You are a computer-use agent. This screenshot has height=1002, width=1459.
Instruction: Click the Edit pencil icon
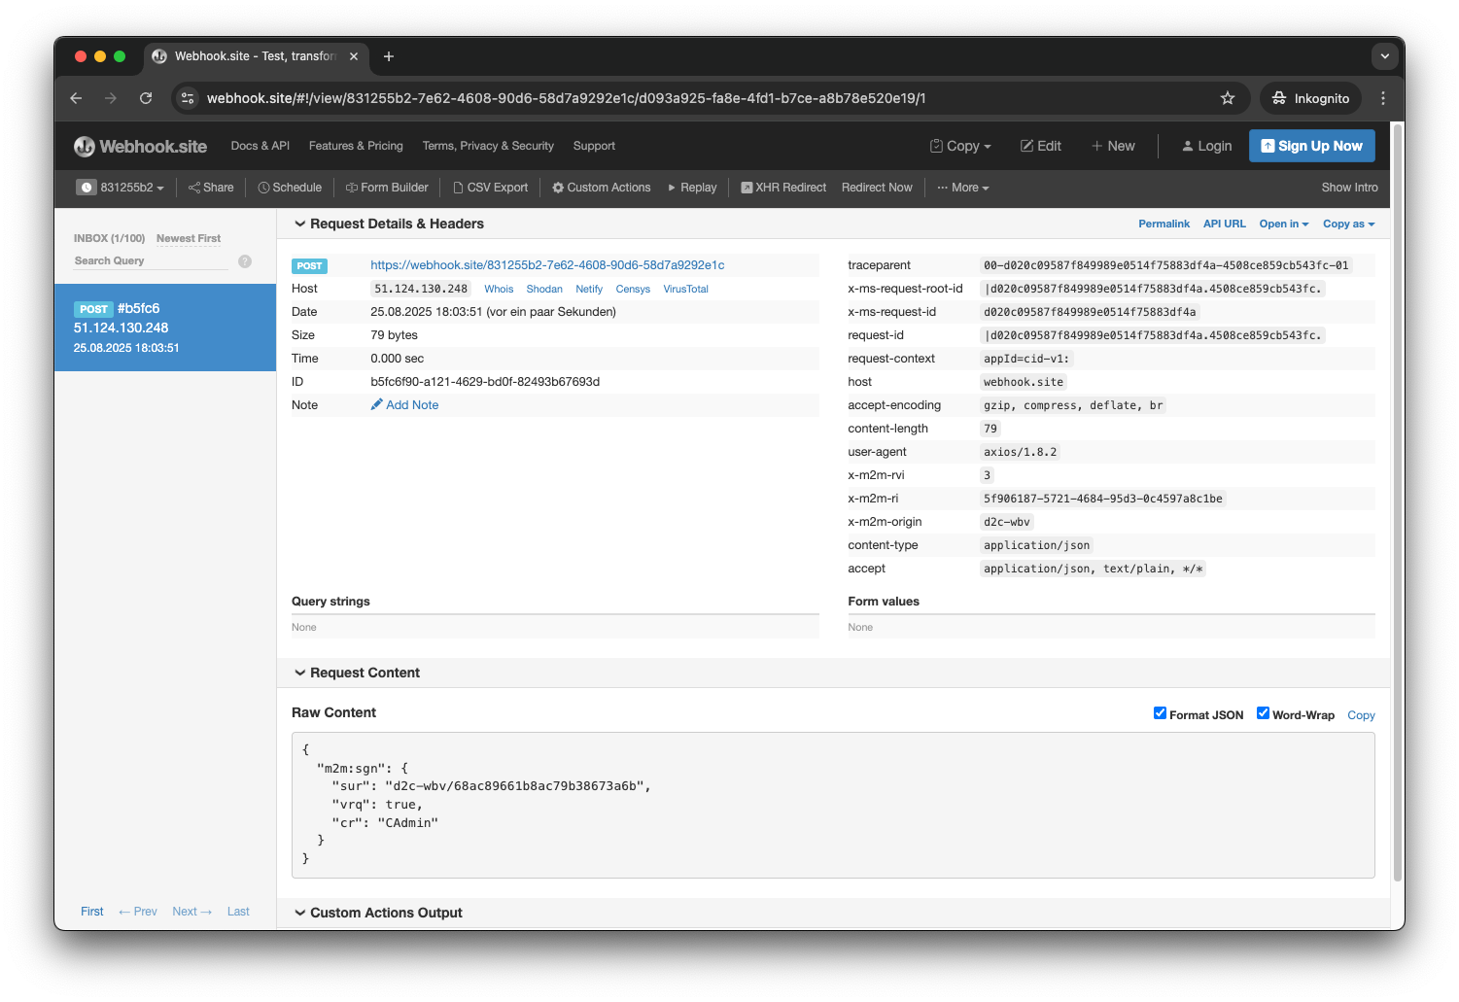[x=1027, y=146]
